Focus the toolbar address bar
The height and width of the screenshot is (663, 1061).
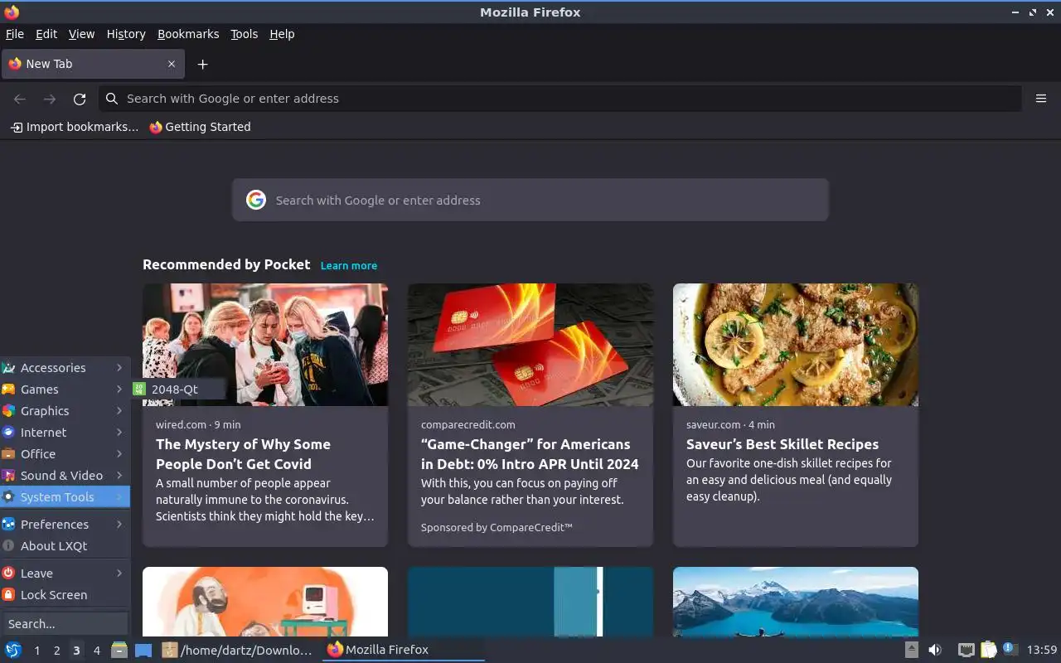coord(560,99)
